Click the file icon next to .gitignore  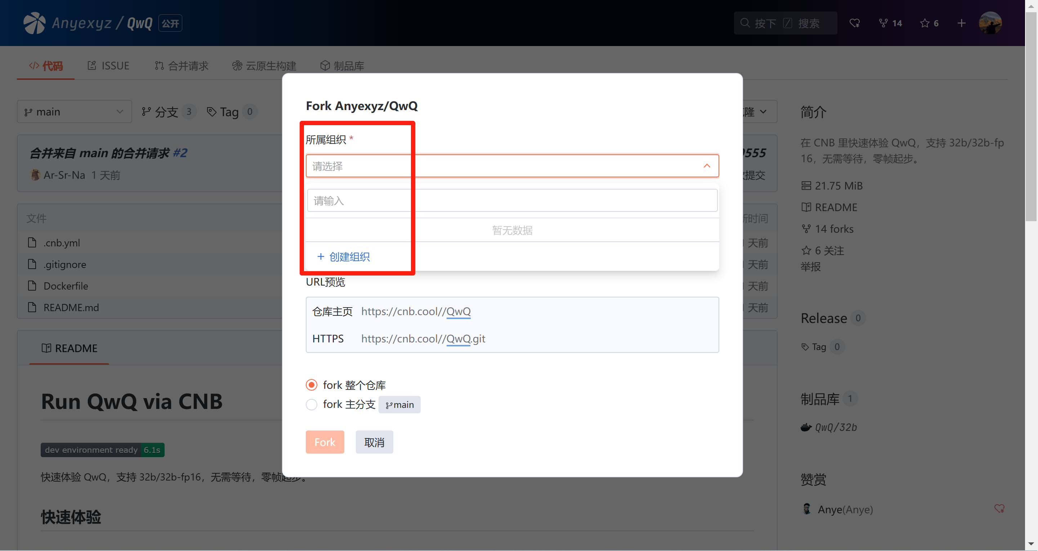tap(32, 264)
